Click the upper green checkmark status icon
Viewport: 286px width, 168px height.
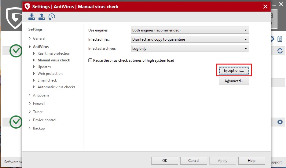(16, 51)
